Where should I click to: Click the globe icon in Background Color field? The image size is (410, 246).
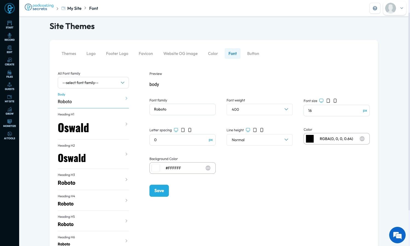[x=208, y=168]
